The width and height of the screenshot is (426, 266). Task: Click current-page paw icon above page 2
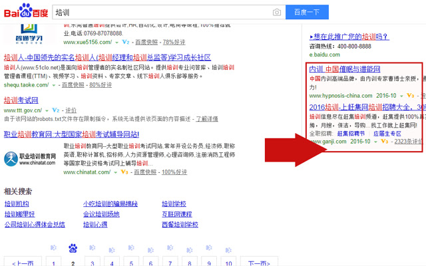[x=73, y=248]
